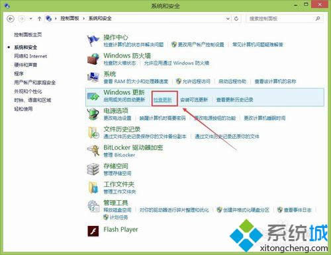Click shield icon beside 计划任务

[x=106, y=217]
